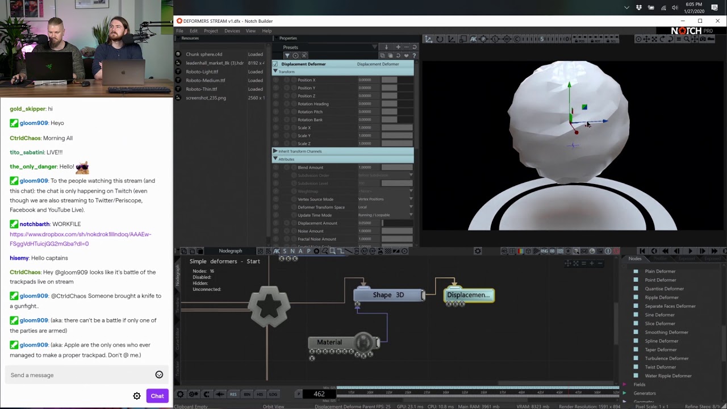Click the purple Chat send button

tap(157, 396)
